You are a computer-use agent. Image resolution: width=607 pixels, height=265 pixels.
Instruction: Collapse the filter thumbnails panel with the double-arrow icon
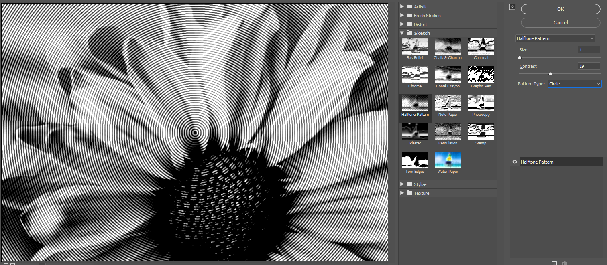(x=512, y=7)
